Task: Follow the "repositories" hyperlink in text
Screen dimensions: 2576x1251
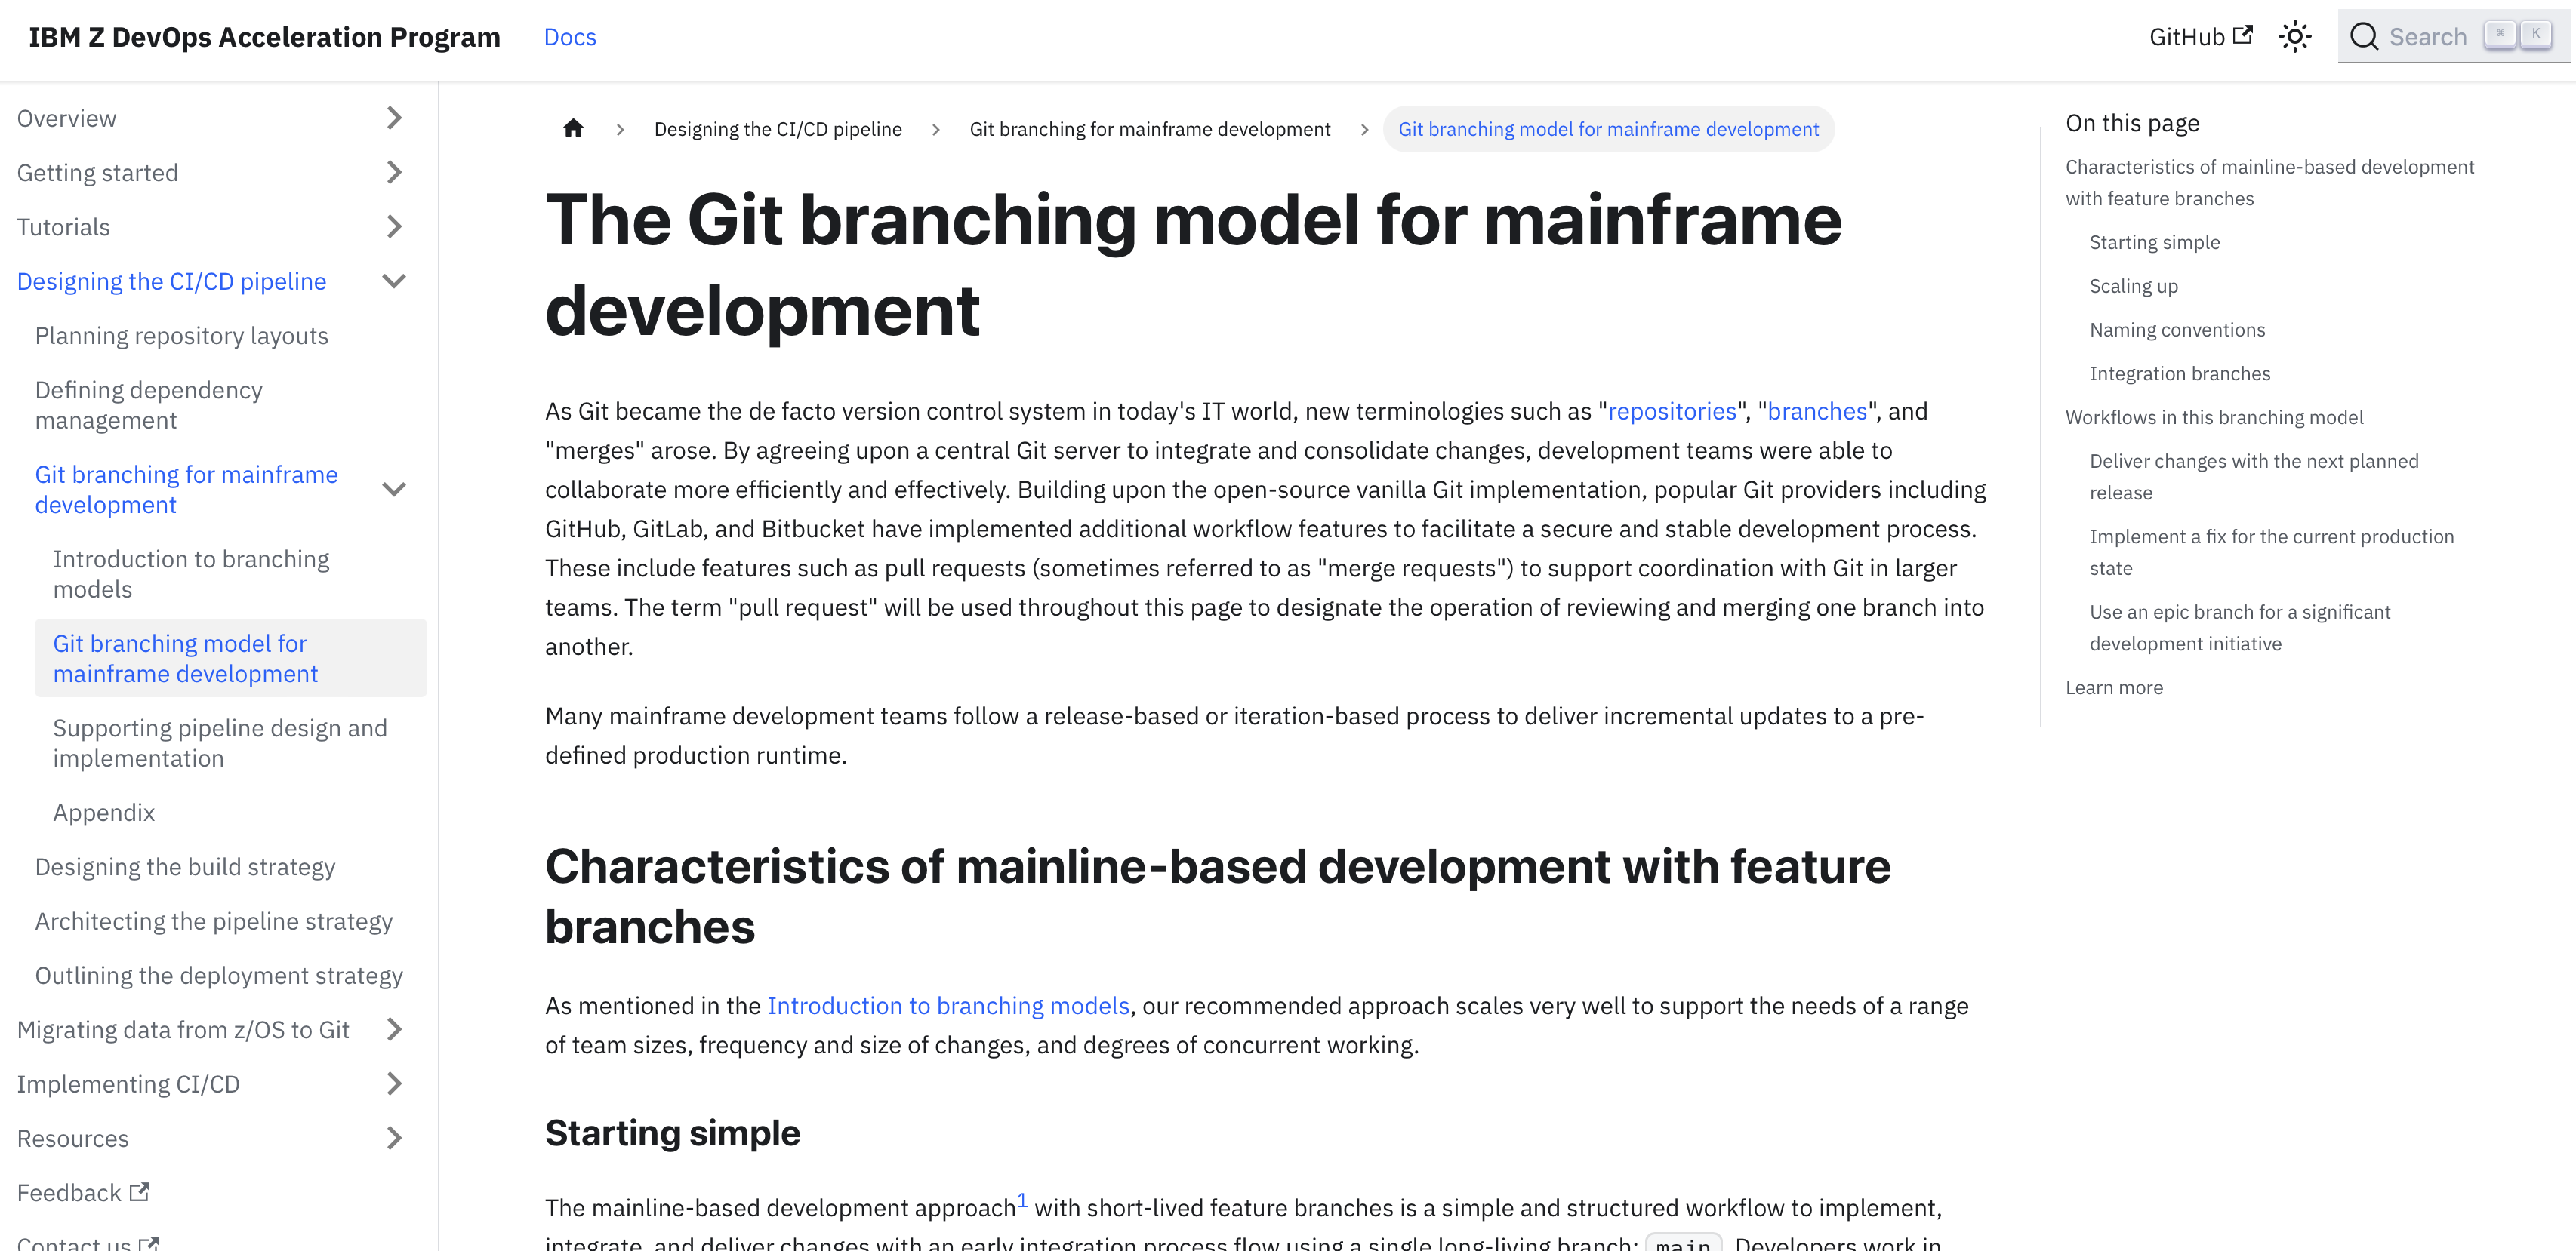Action: (1671, 412)
